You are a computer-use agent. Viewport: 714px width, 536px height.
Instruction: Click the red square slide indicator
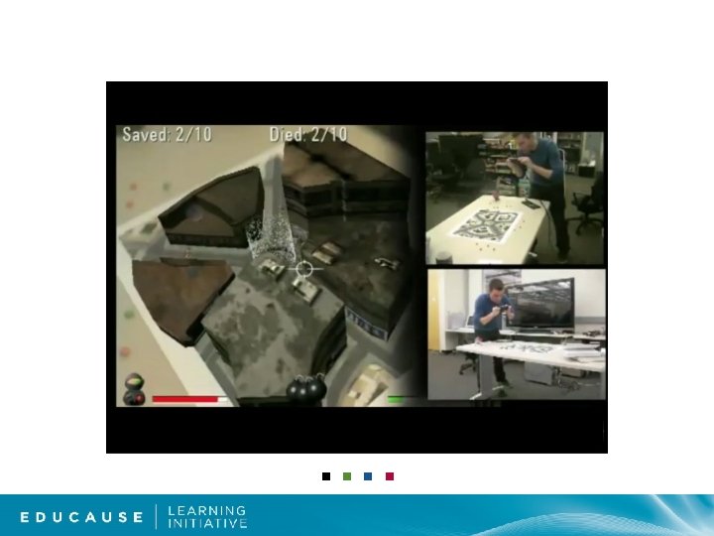[390, 476]
